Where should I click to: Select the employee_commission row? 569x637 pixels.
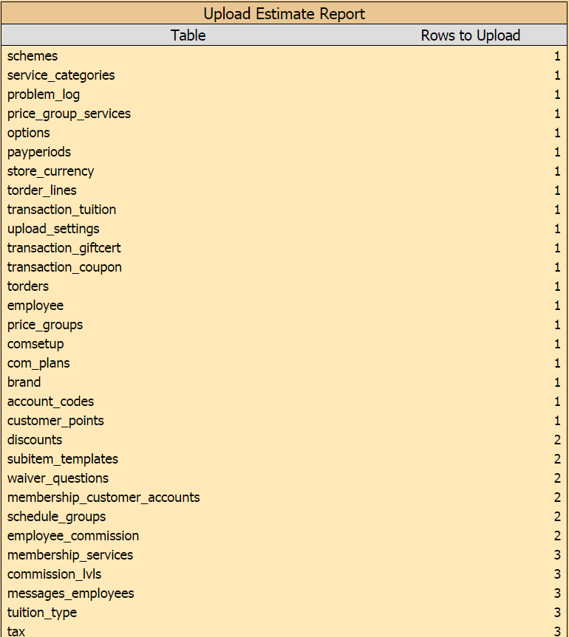pyautogui.click(x=284, y=536)
